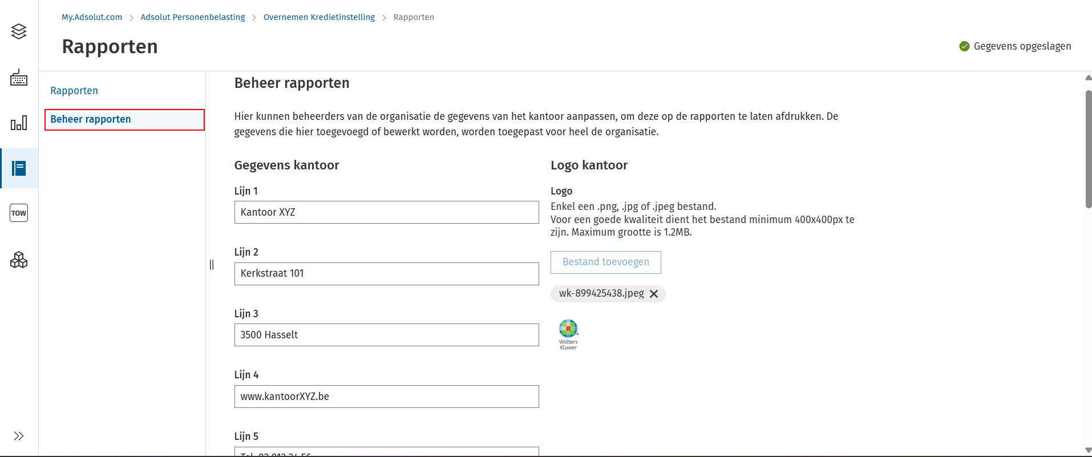Expand sidebar with double chevron icon
Image resolution: width=1092 pixels, height=457 pixels.
pyautogui.click(x=19, y=436)
